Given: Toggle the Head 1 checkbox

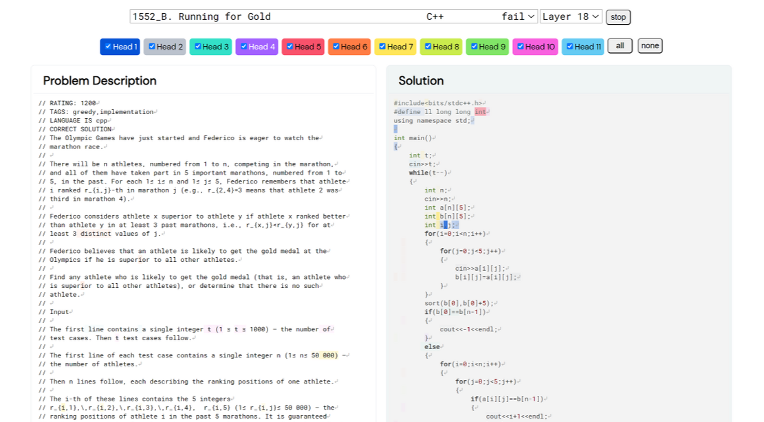Looking at the screenshot, I should point(108,47).
